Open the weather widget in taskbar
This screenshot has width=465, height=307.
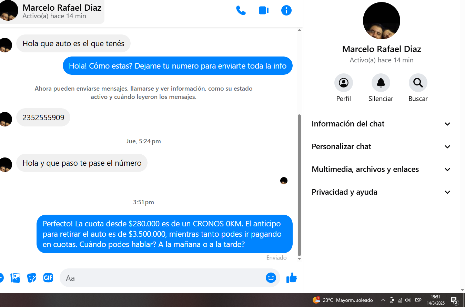(x=343, y=300)
